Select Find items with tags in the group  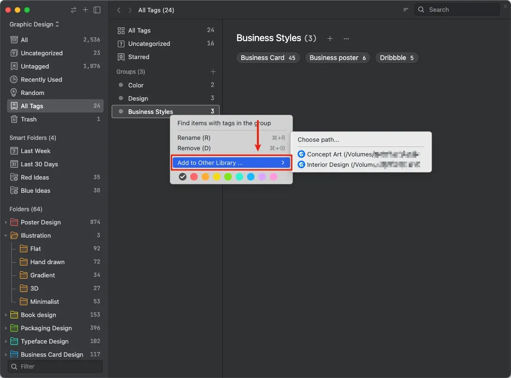(x=231, y=123)
